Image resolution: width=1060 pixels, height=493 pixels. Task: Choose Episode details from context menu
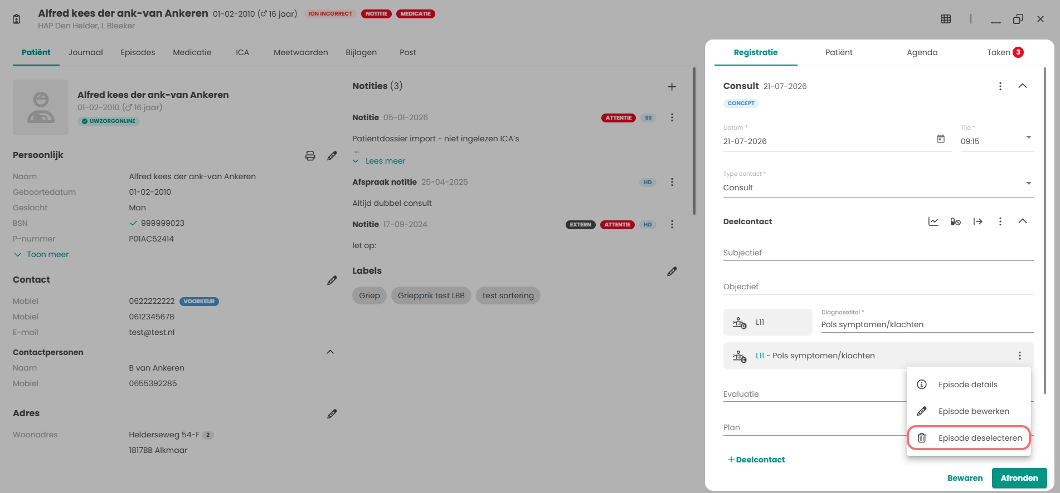969,384
